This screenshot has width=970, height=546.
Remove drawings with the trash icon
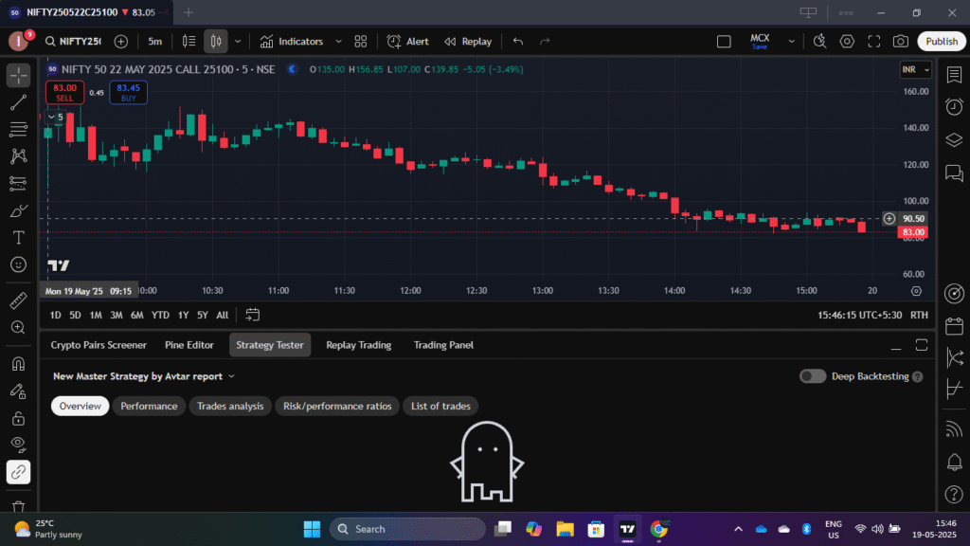19,506
